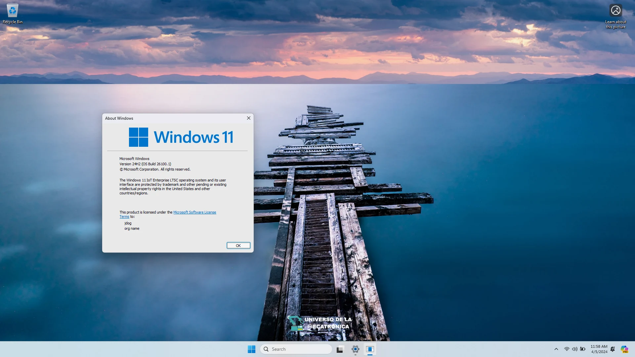This screenshot has width=635, height=357.
Task: Open volume controls via the speaker tray icon
Action: pyautogui.click(x=574, y=349)
